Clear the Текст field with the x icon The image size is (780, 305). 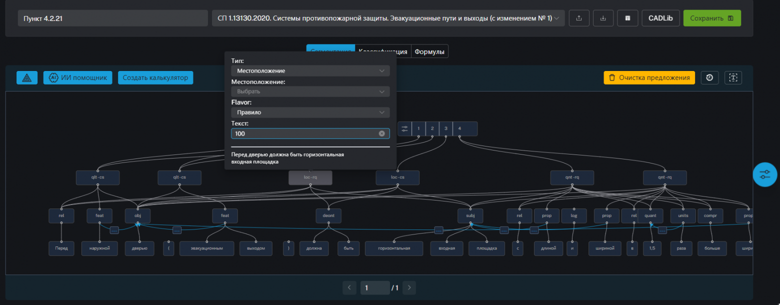click(381, 133)
